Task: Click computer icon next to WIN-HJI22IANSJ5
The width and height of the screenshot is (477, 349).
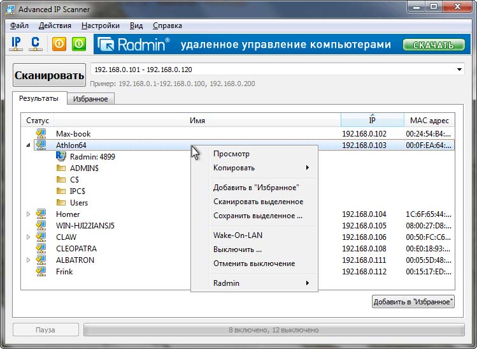Action: pos(41,226)
